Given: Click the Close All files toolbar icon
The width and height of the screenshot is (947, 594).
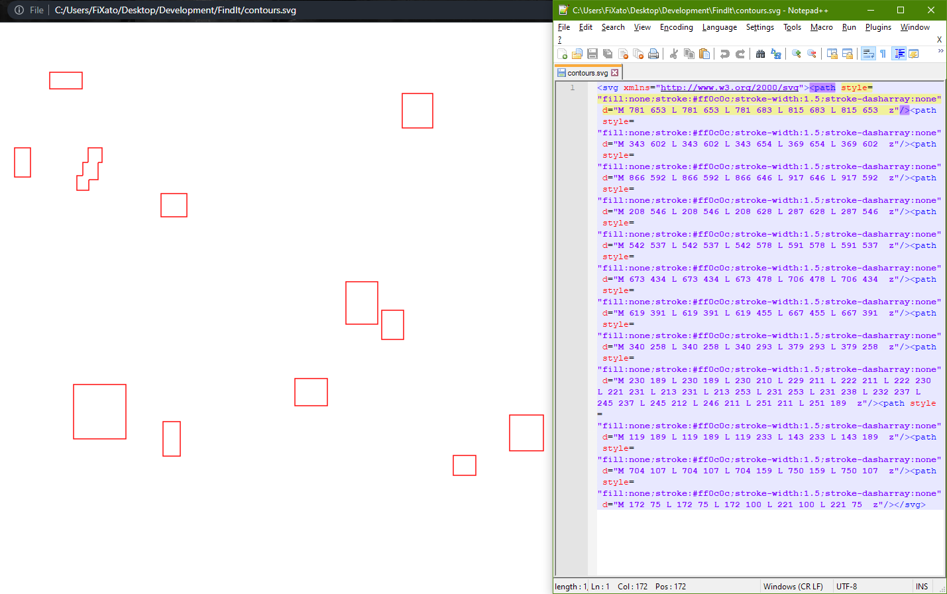Looking at the screenshot, I should coord(638,54).
